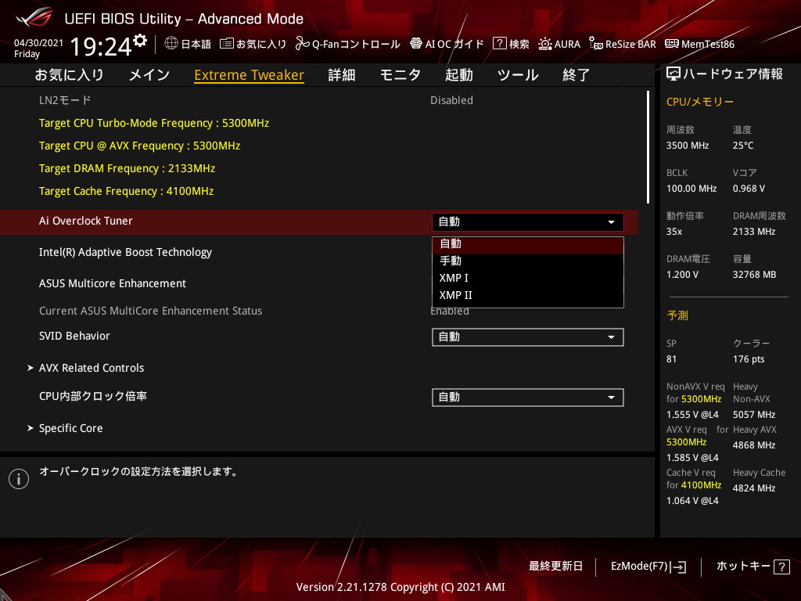Click the search question mark icon
The height and width of the screenshot is (601, 801).
499,44
